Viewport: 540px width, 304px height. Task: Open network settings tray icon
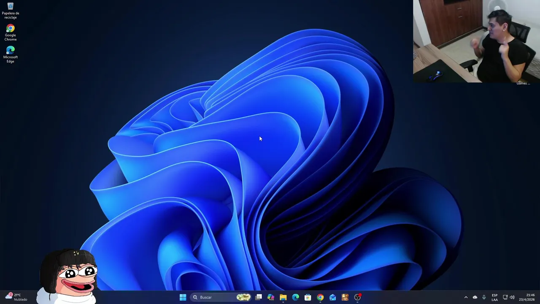[x=505, y=297]
